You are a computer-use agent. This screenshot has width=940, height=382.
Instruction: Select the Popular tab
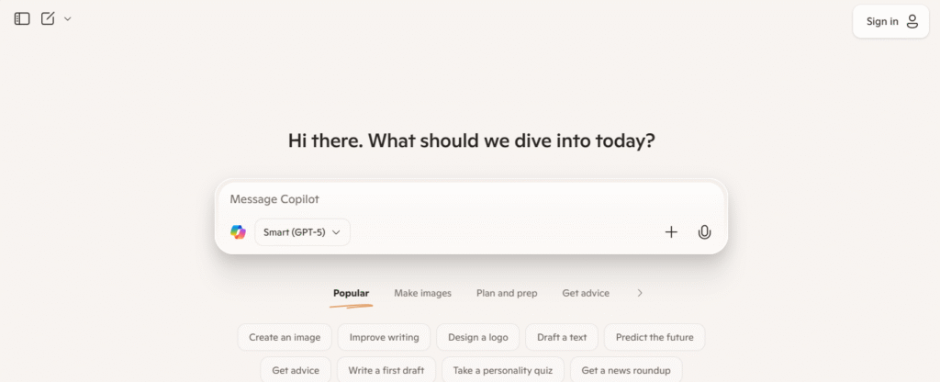point(351,293)
